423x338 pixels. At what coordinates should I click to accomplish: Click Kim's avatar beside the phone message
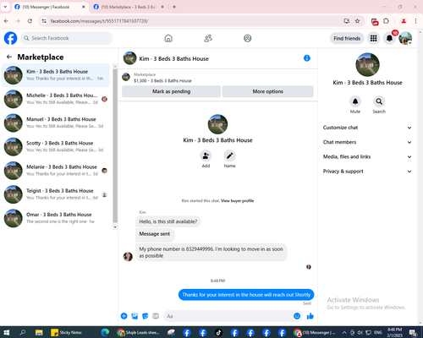click(x=128, y=256)
